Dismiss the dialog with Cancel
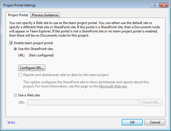The height and width of the screenshot is (131, 171). pyautogui.click(x=155, y=122)
